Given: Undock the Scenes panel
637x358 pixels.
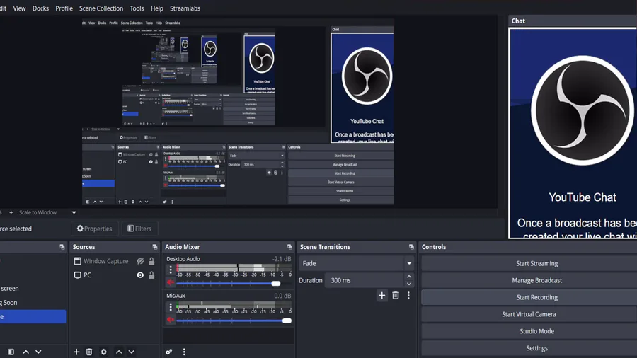Looking at the screenshot, I should (x=62, y=247).
